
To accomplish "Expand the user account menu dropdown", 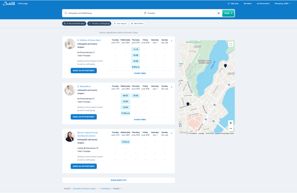I will [x=283, y=3].
